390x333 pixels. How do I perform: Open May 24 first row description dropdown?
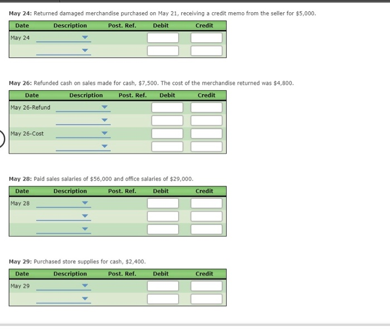(x=64, y=38)
